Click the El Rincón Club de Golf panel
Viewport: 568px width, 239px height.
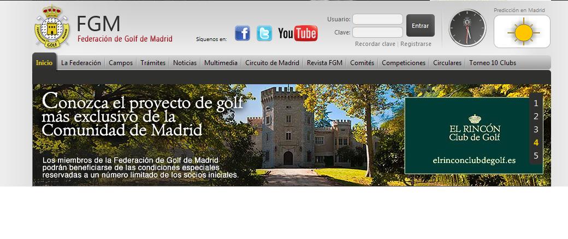point(474,136)
